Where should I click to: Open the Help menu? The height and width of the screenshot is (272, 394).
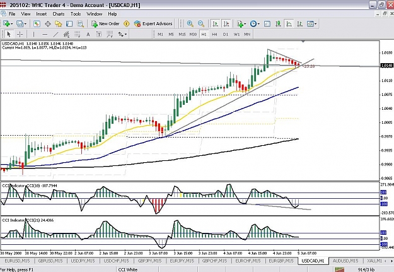point(112,14)
